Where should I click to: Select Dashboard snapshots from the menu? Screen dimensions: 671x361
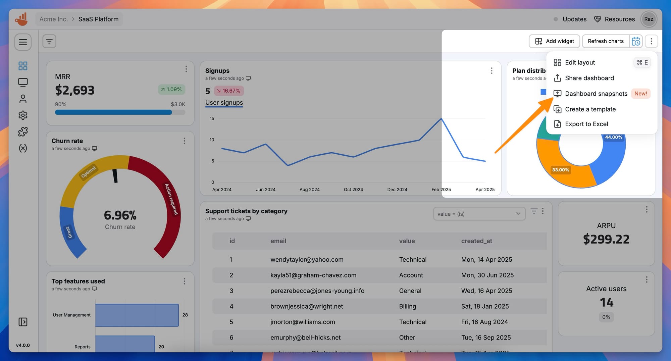point(596,94)
